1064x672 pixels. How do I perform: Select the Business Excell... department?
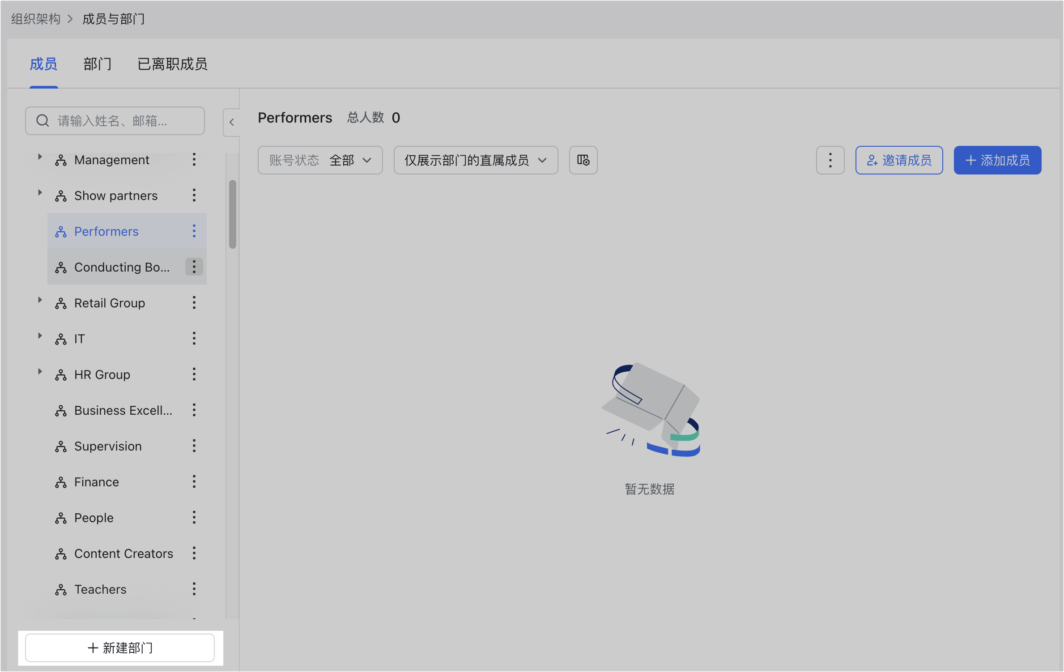click(127, 410)
